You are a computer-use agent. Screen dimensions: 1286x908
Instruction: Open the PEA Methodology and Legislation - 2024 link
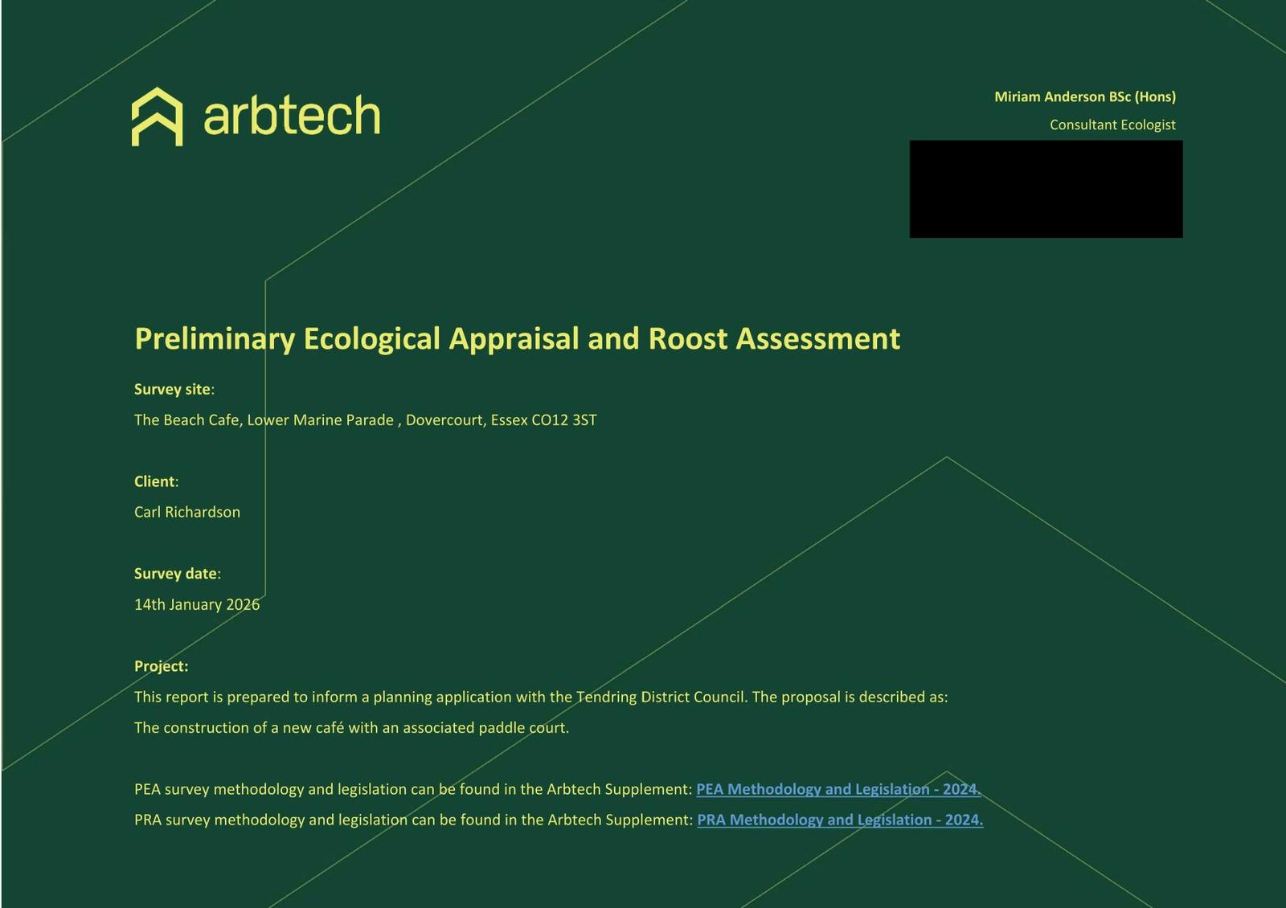click(838, 789)
